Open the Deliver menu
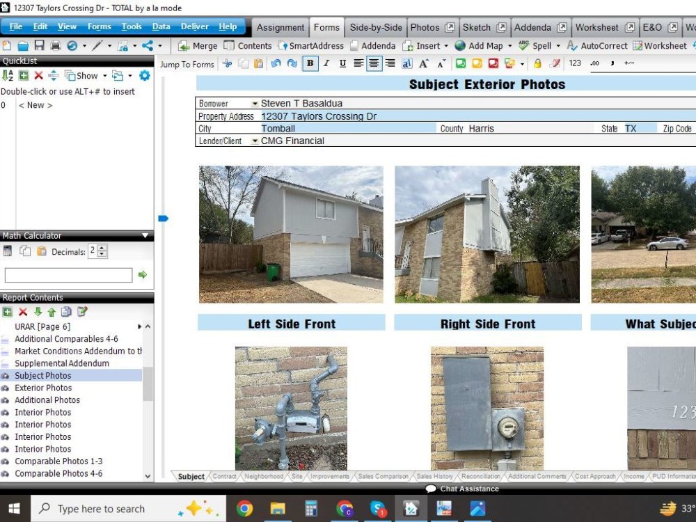This screenshot has height=522, width=696. (x=194, y=26)
